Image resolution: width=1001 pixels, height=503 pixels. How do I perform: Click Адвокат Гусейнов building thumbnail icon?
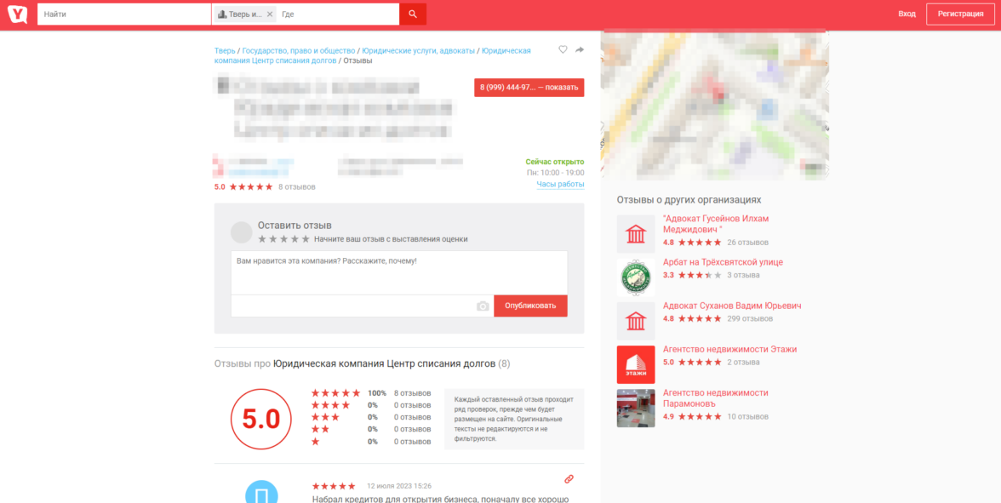click(636, 234)
